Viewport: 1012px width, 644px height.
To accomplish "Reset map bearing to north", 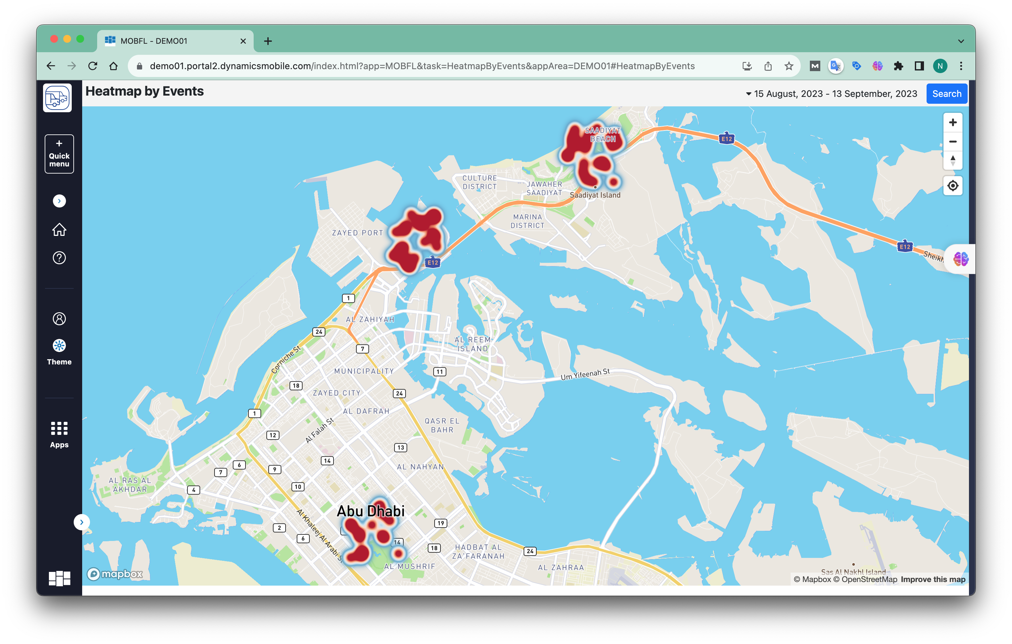I will coord(952,160).
